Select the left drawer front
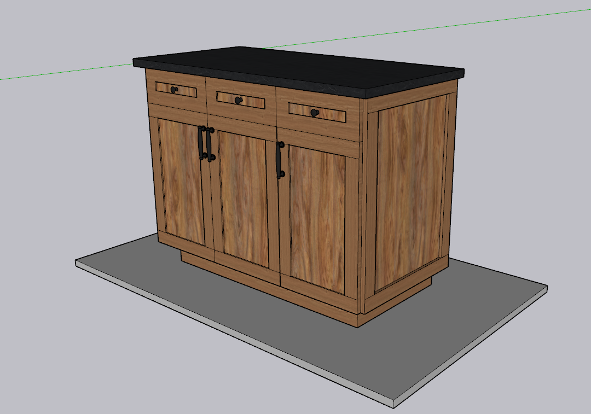The height and width of the screenshot is (414, 591). (186, 91)
